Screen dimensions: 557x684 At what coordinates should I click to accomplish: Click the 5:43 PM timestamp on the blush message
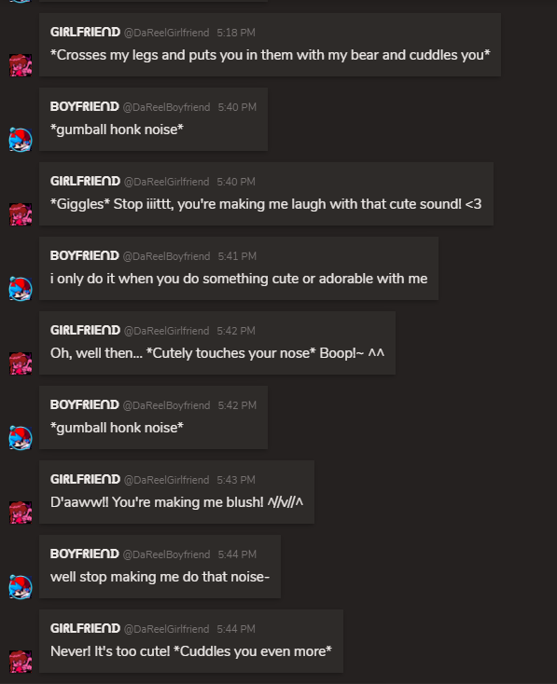point(236,480)
